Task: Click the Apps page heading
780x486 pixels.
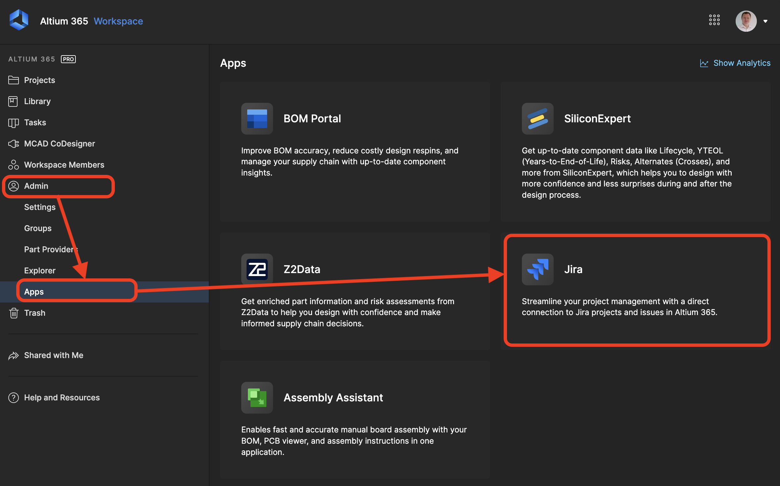Action: (x=233, y=63)
